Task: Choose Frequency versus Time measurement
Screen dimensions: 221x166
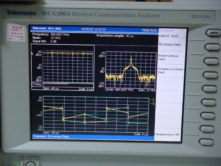Action: click(x=170, y=71)
